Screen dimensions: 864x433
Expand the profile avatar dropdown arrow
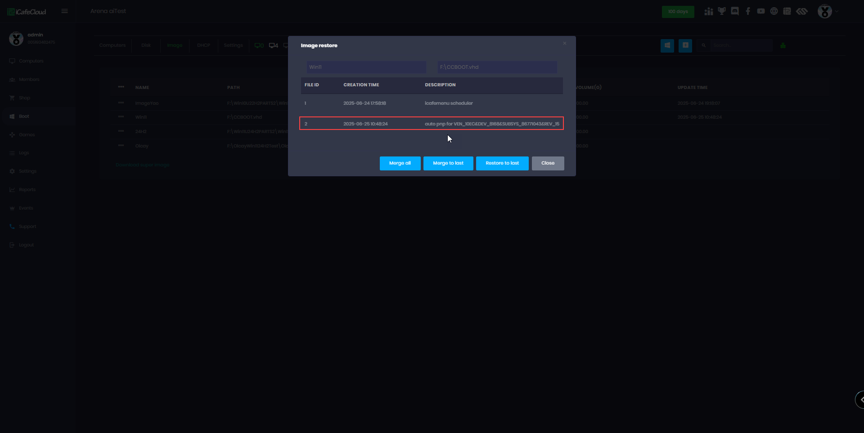point(837,11)
